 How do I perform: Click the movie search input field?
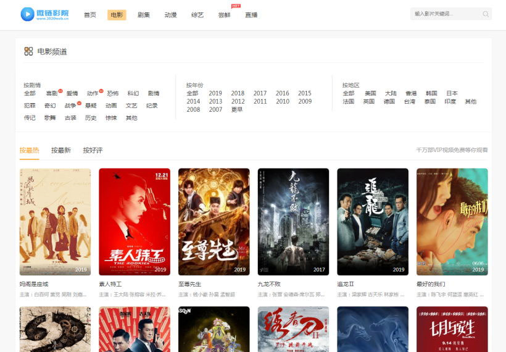pos(446,14)
